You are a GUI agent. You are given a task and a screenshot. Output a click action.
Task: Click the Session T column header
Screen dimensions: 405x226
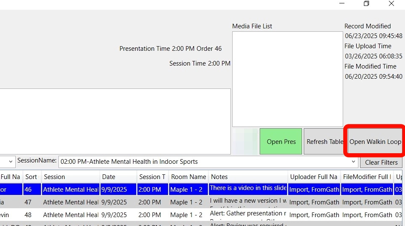(x=153, y=177)
